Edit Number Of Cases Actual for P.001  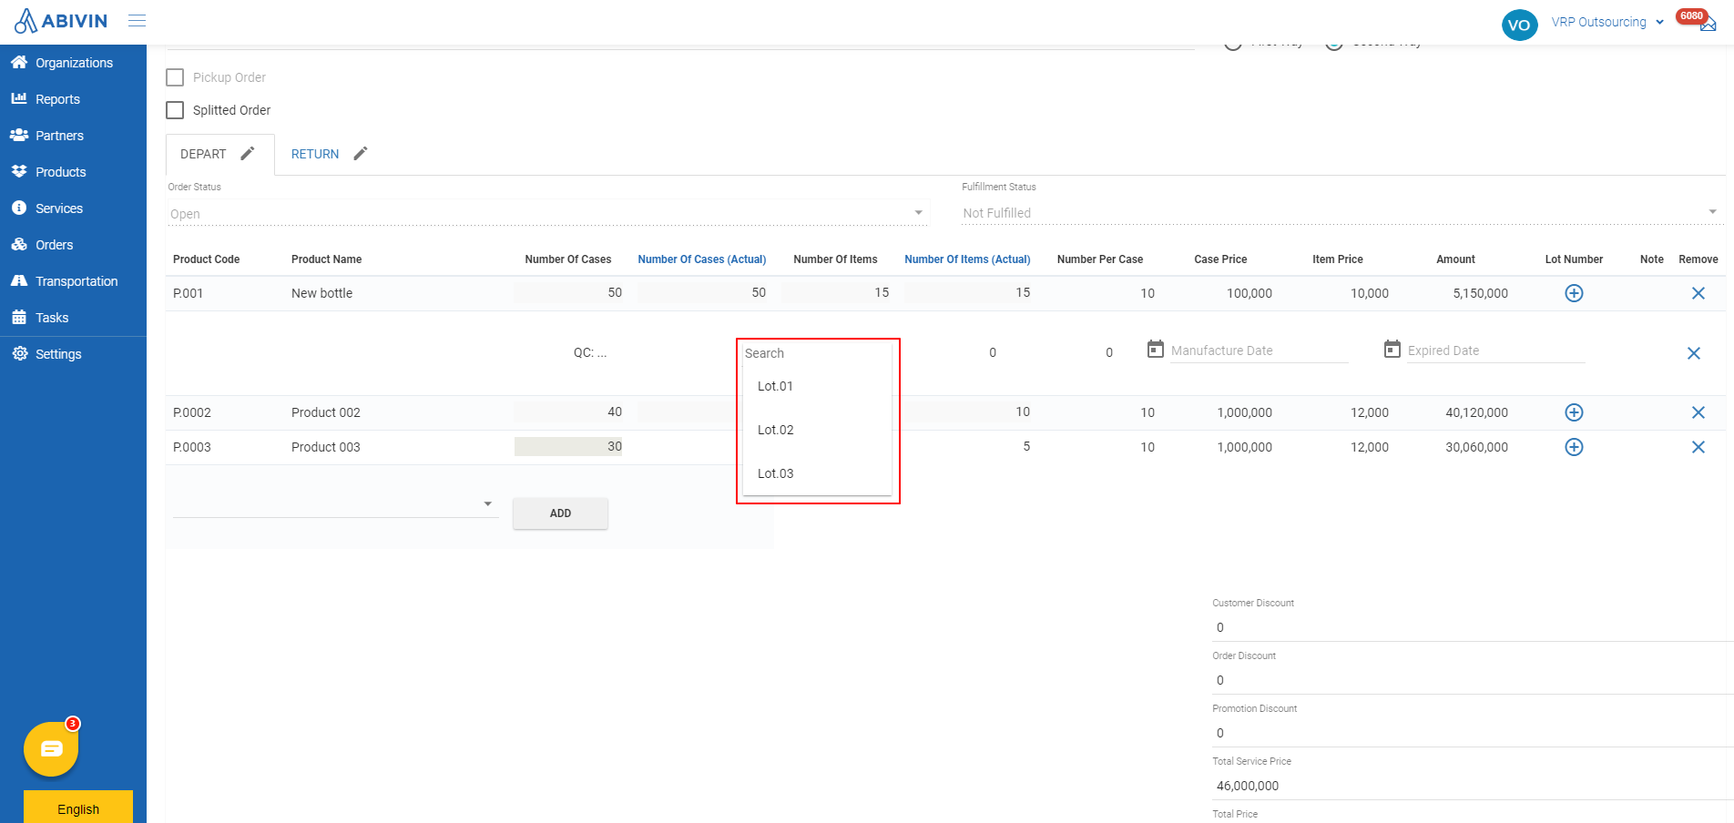pyautogui.click(x=702, y=292)
